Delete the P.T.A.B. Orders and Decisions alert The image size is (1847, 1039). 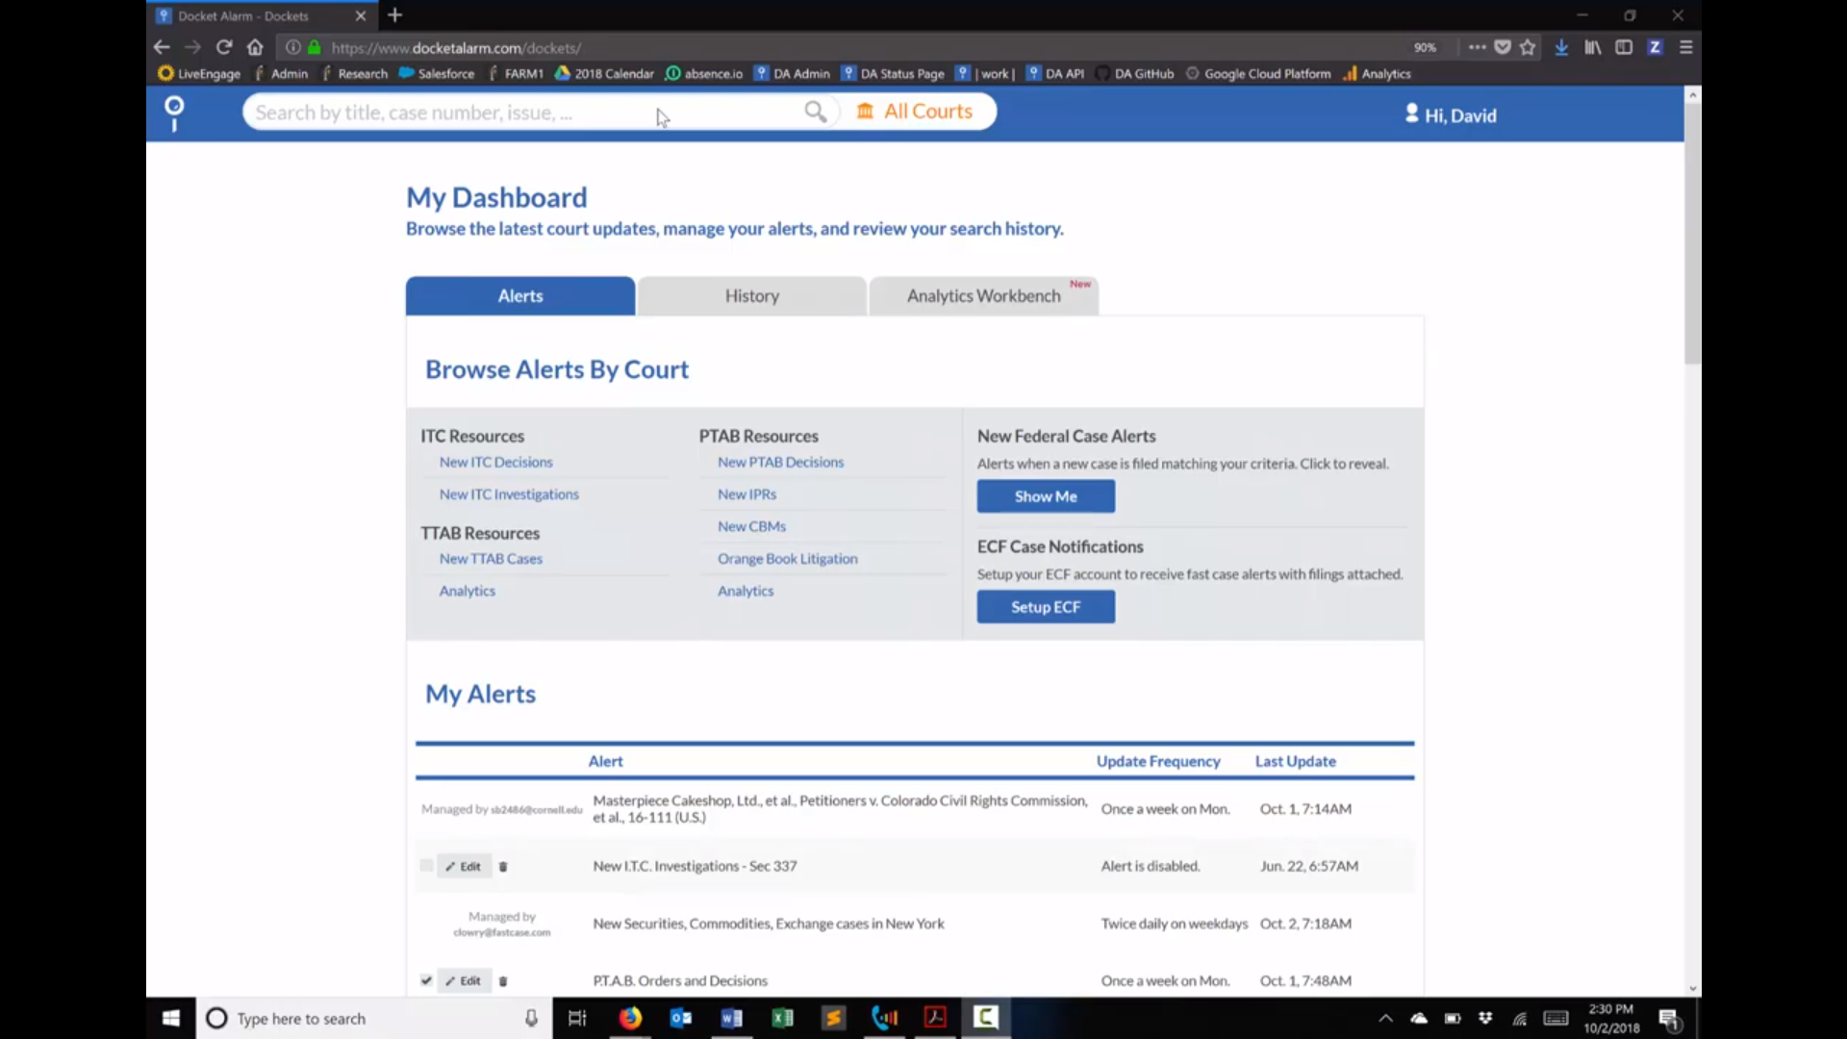[503, 981]
